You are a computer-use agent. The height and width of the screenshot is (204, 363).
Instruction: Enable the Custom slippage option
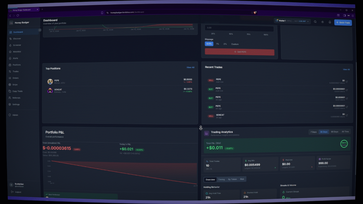click(235, 44)
